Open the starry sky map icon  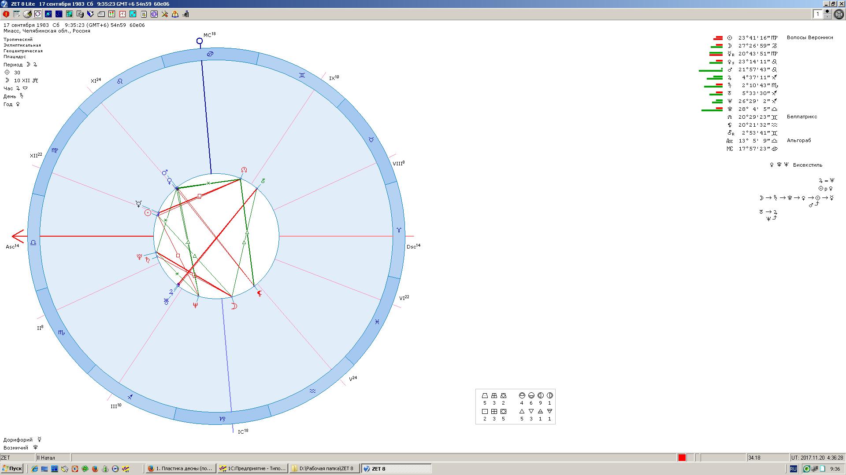click(x=59, y=14)
